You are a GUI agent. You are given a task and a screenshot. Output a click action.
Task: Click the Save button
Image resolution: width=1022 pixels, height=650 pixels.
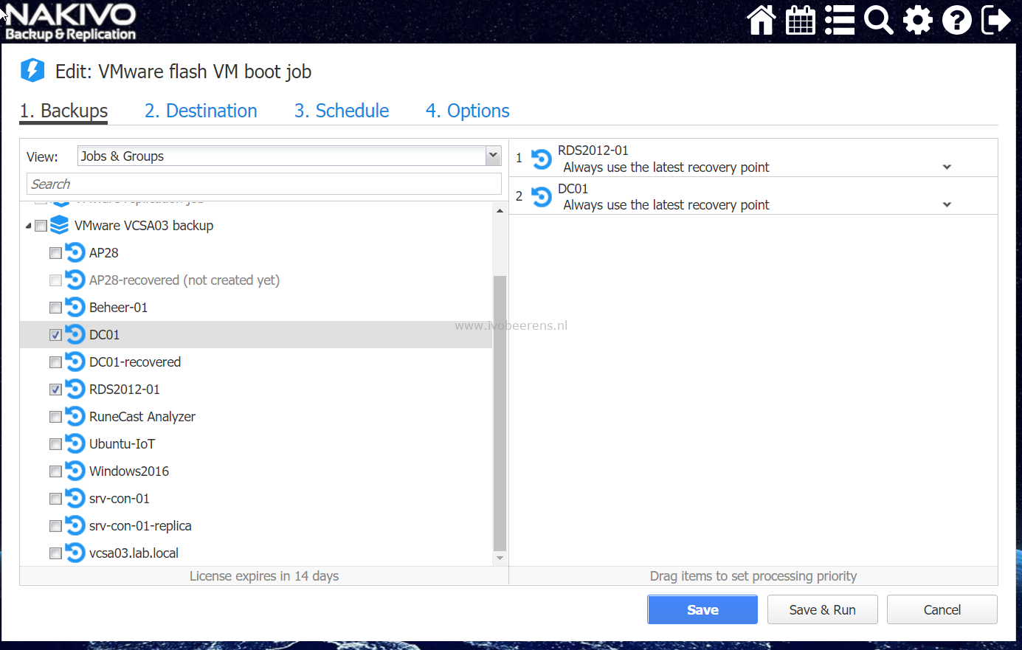pyautogui.click(x=702, y=609)
